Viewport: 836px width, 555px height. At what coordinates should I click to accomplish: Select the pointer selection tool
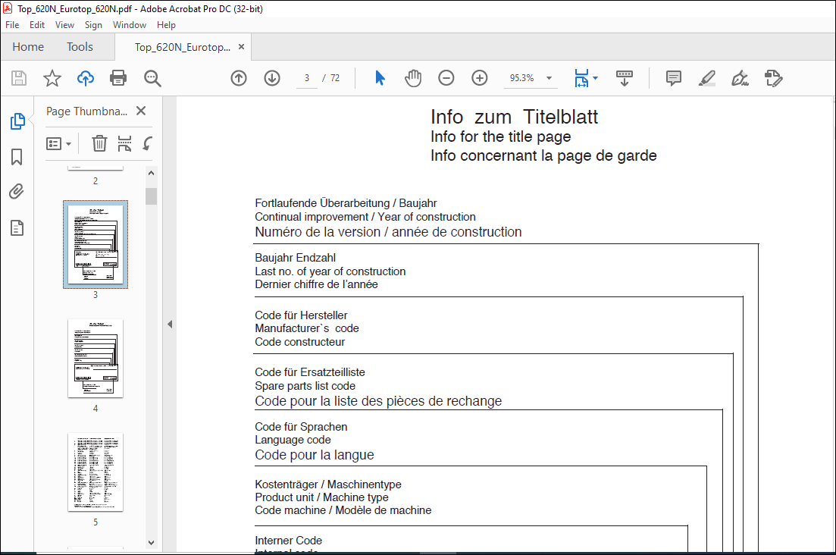click(x=380, y=78)
